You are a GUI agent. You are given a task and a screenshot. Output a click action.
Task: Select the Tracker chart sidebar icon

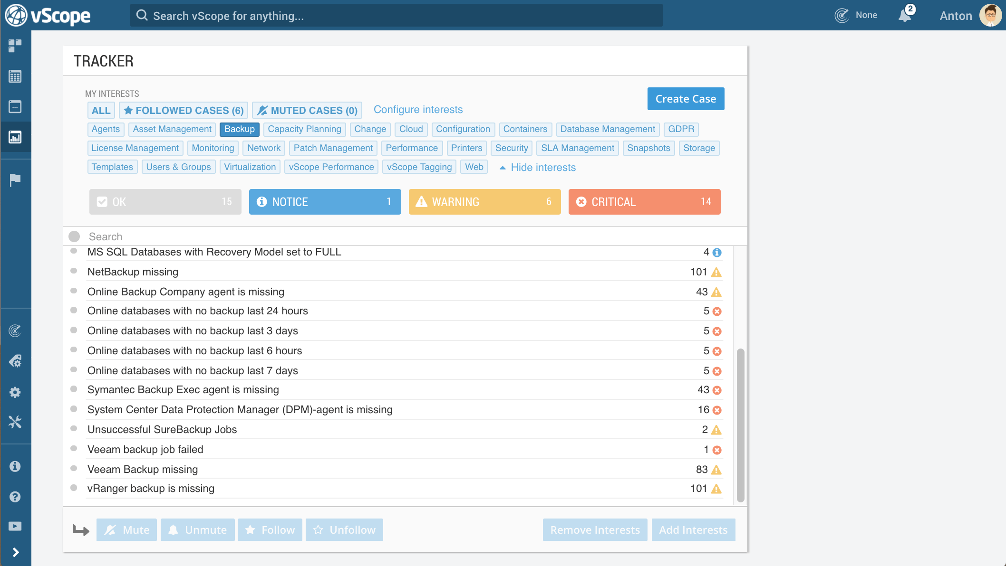15,137
